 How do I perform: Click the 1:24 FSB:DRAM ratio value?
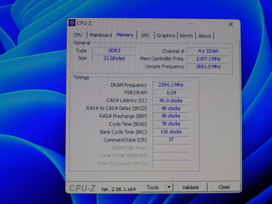[x=171, y=93]
